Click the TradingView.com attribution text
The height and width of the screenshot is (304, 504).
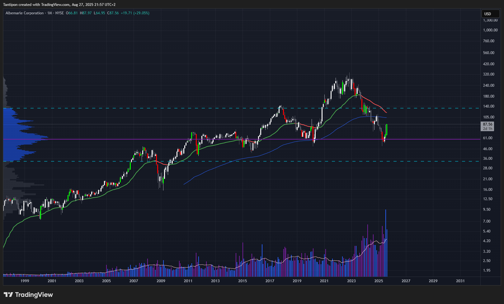(x=55, y=5)
